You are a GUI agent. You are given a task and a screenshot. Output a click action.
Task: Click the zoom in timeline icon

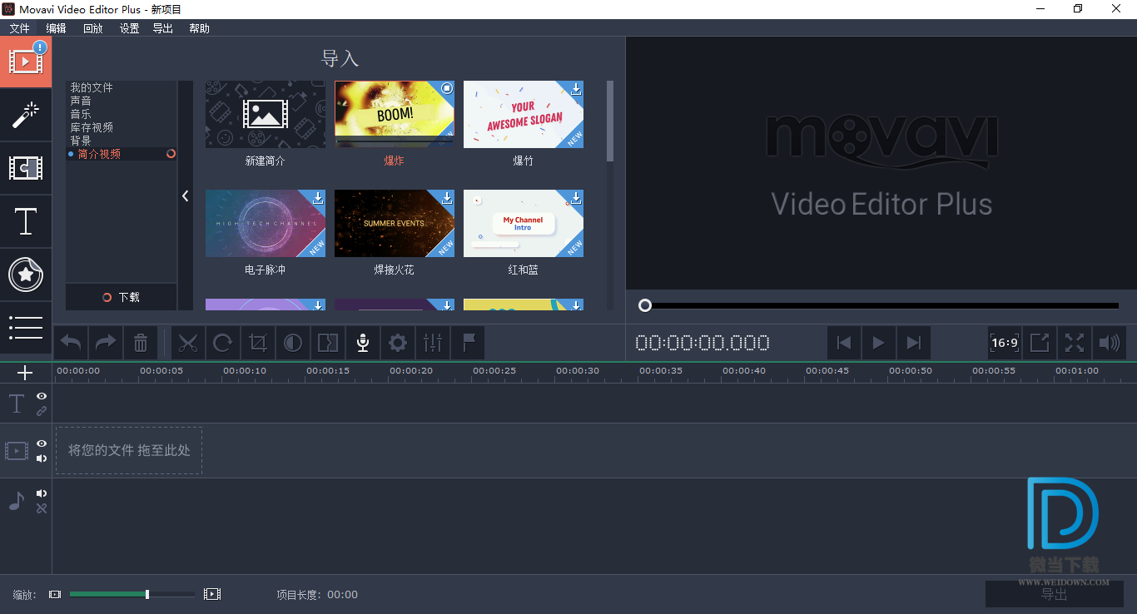pyautogui.click(x=212, y=594)
